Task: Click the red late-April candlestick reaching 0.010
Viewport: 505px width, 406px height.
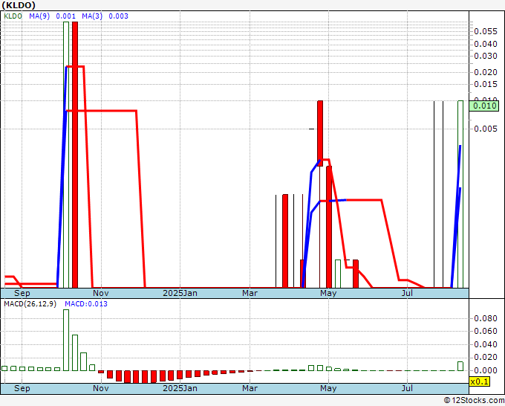Action: tap(320, 134)
